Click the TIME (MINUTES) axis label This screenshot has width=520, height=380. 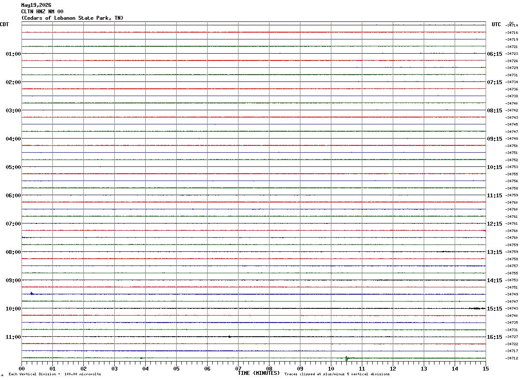[x=259, y=373]
